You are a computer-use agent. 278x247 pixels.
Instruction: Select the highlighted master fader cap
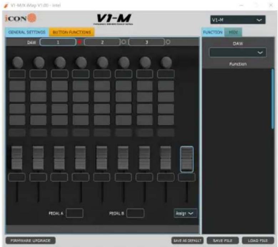(187, 159)
